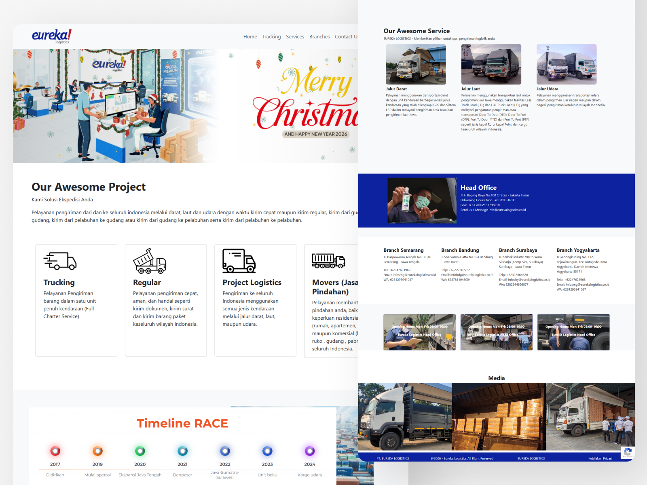Image resolution: width=647 pixels, height=485 pixels.
Task: Open the Jalur Darat truck photo
Action: click(x=416, y=64)
